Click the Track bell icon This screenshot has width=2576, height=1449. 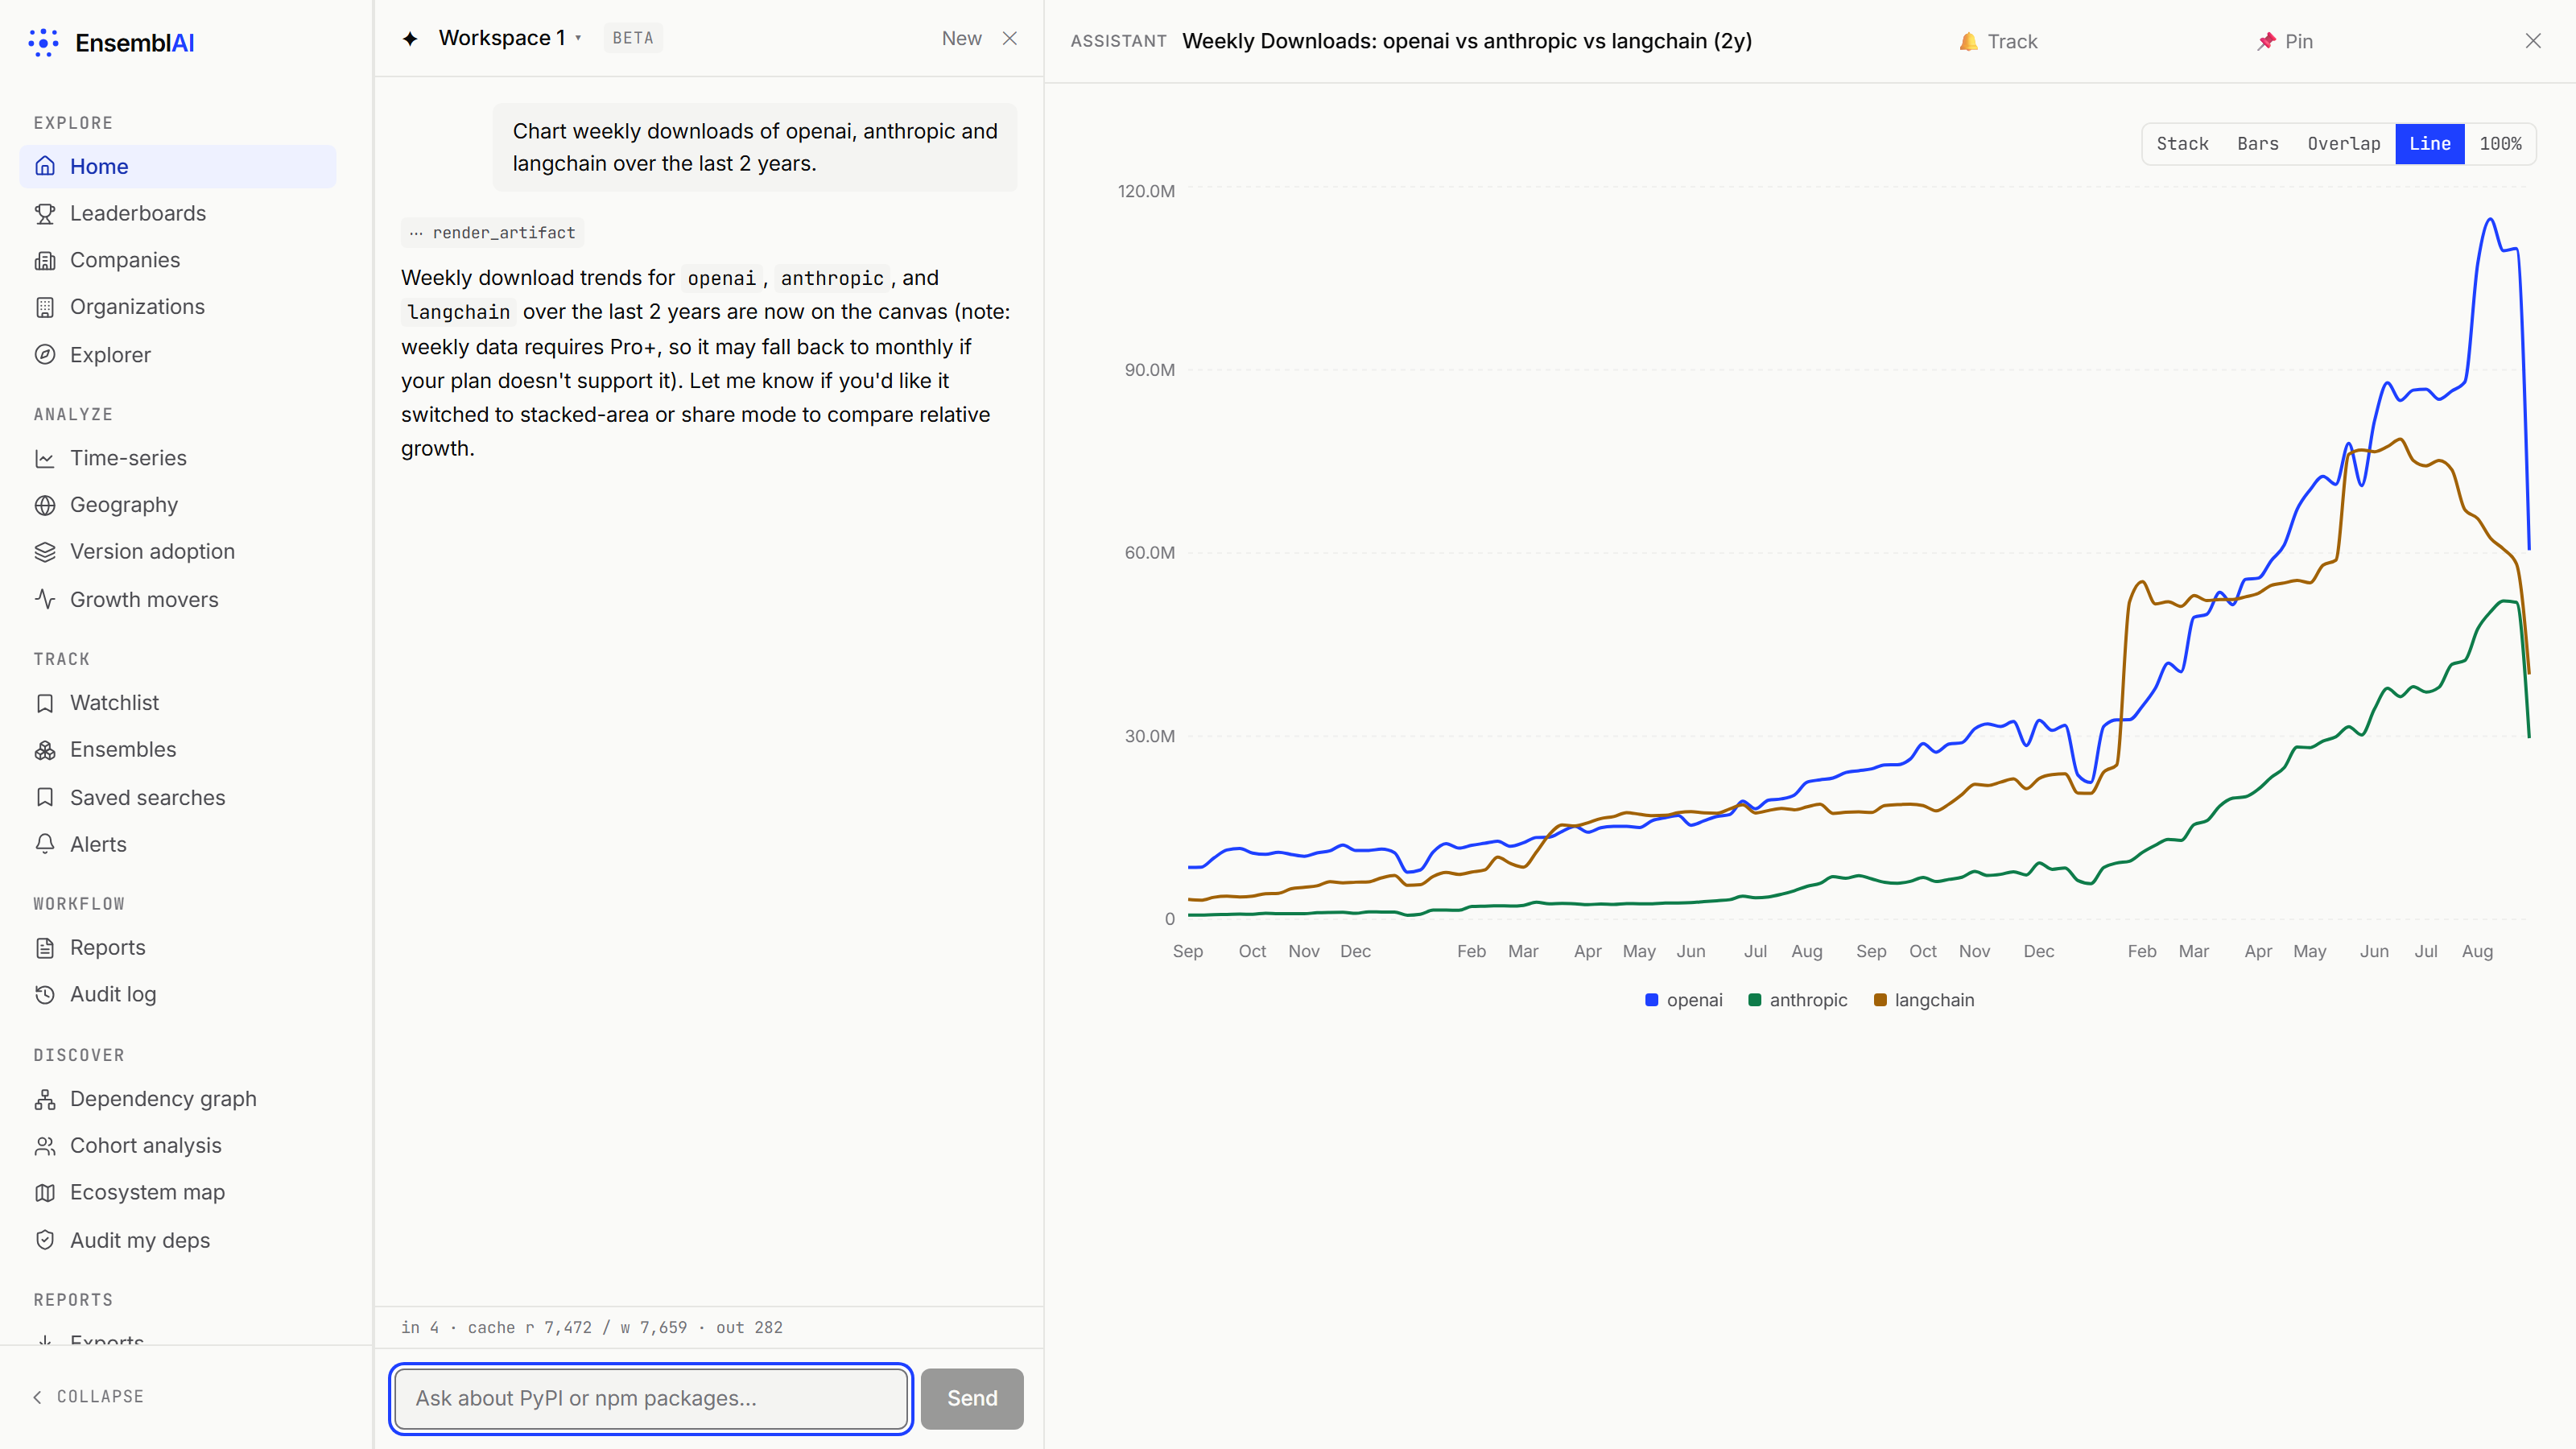(x=1968, y=41)
